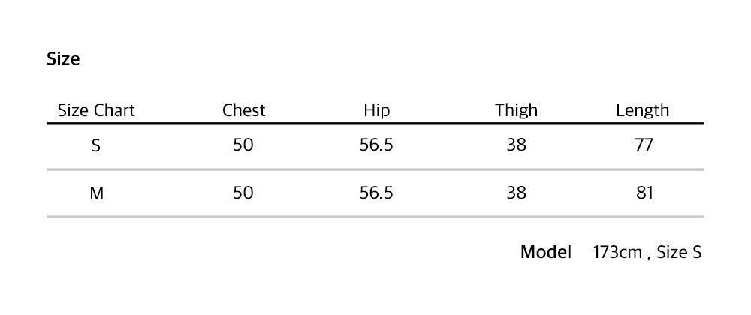Select the "M" size row label
This screenshot has height=315, width=751.
(96, 193)
